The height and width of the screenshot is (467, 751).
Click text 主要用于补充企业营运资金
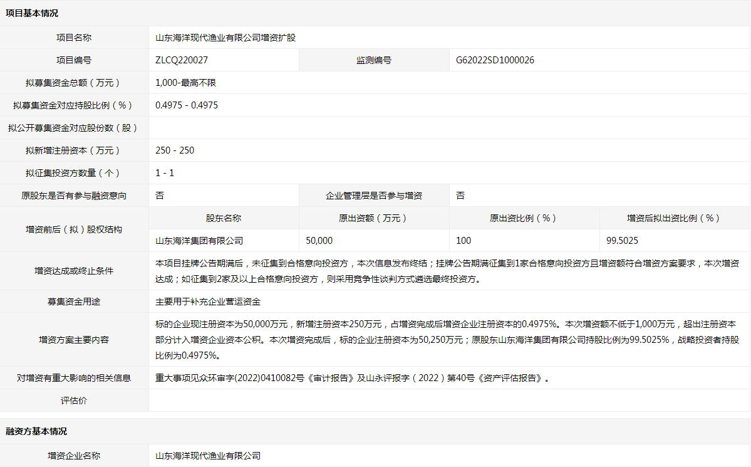208,302
